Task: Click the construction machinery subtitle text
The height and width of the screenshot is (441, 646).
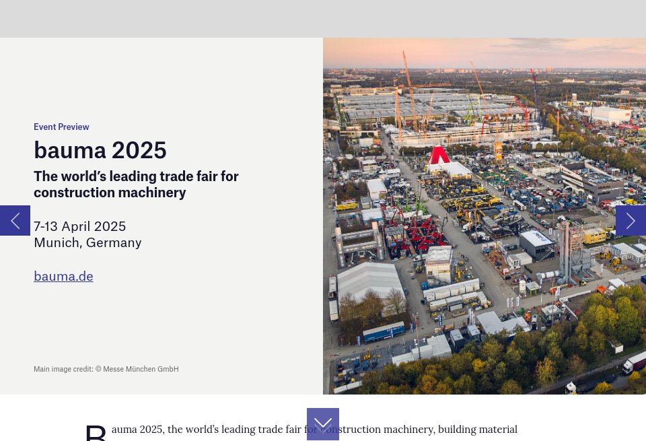Action: (136, 184)
